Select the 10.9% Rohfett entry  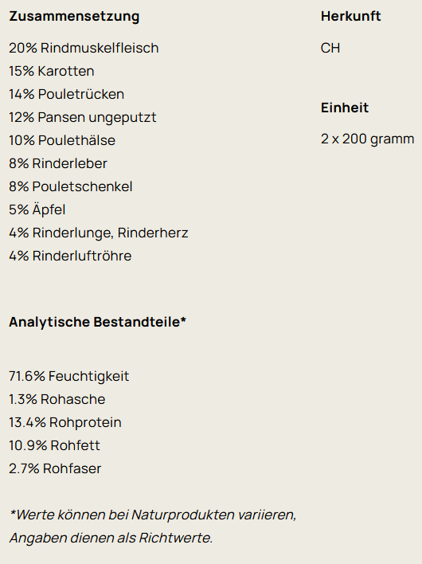pos(54,445)
